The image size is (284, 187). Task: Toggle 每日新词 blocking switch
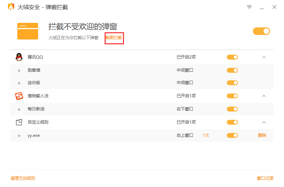(232, 109)
